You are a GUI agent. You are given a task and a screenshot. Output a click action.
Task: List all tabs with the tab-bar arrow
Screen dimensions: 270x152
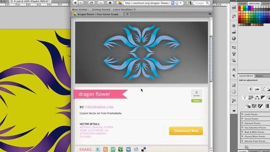coord(210,14)
